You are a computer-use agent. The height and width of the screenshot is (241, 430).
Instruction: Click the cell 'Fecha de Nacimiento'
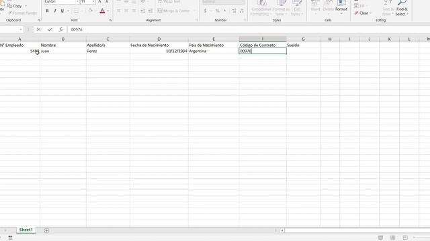click(x=159, y=45)
